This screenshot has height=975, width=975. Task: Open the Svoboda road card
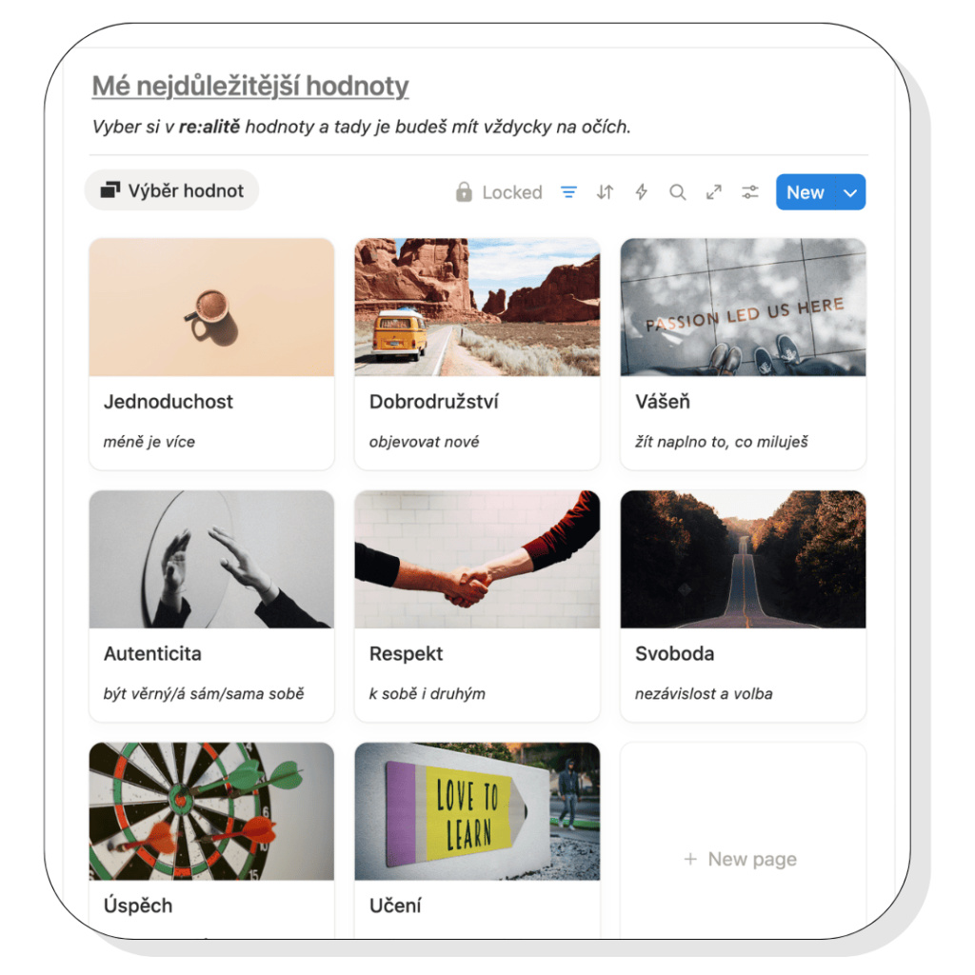point(743,606)
